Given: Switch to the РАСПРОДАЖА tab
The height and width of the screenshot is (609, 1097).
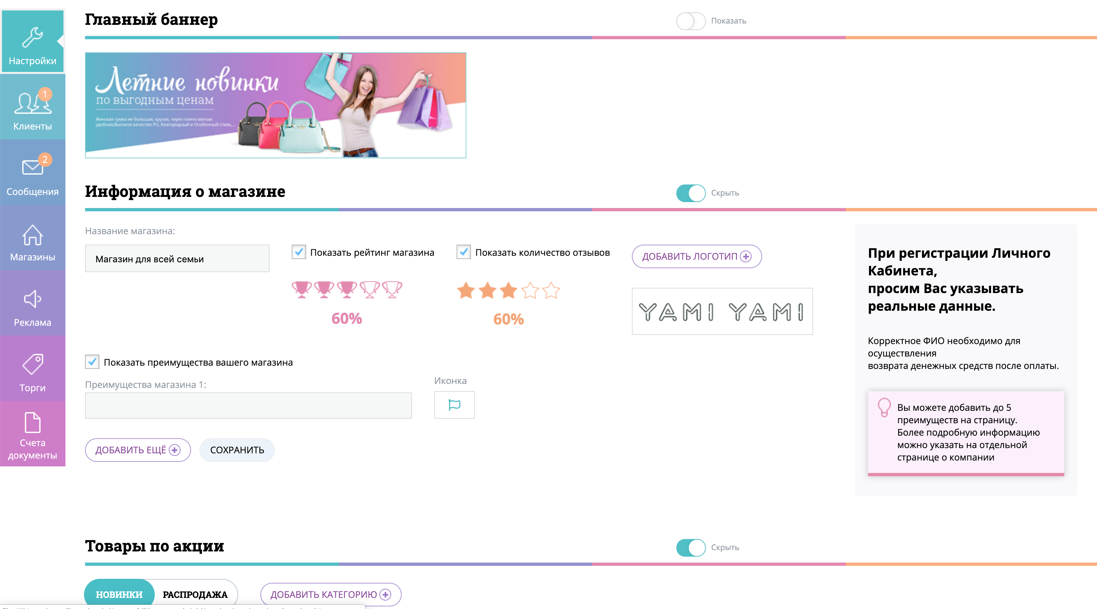Looking at the screenshot, I should pyautogui.click(x=195, y=594).
